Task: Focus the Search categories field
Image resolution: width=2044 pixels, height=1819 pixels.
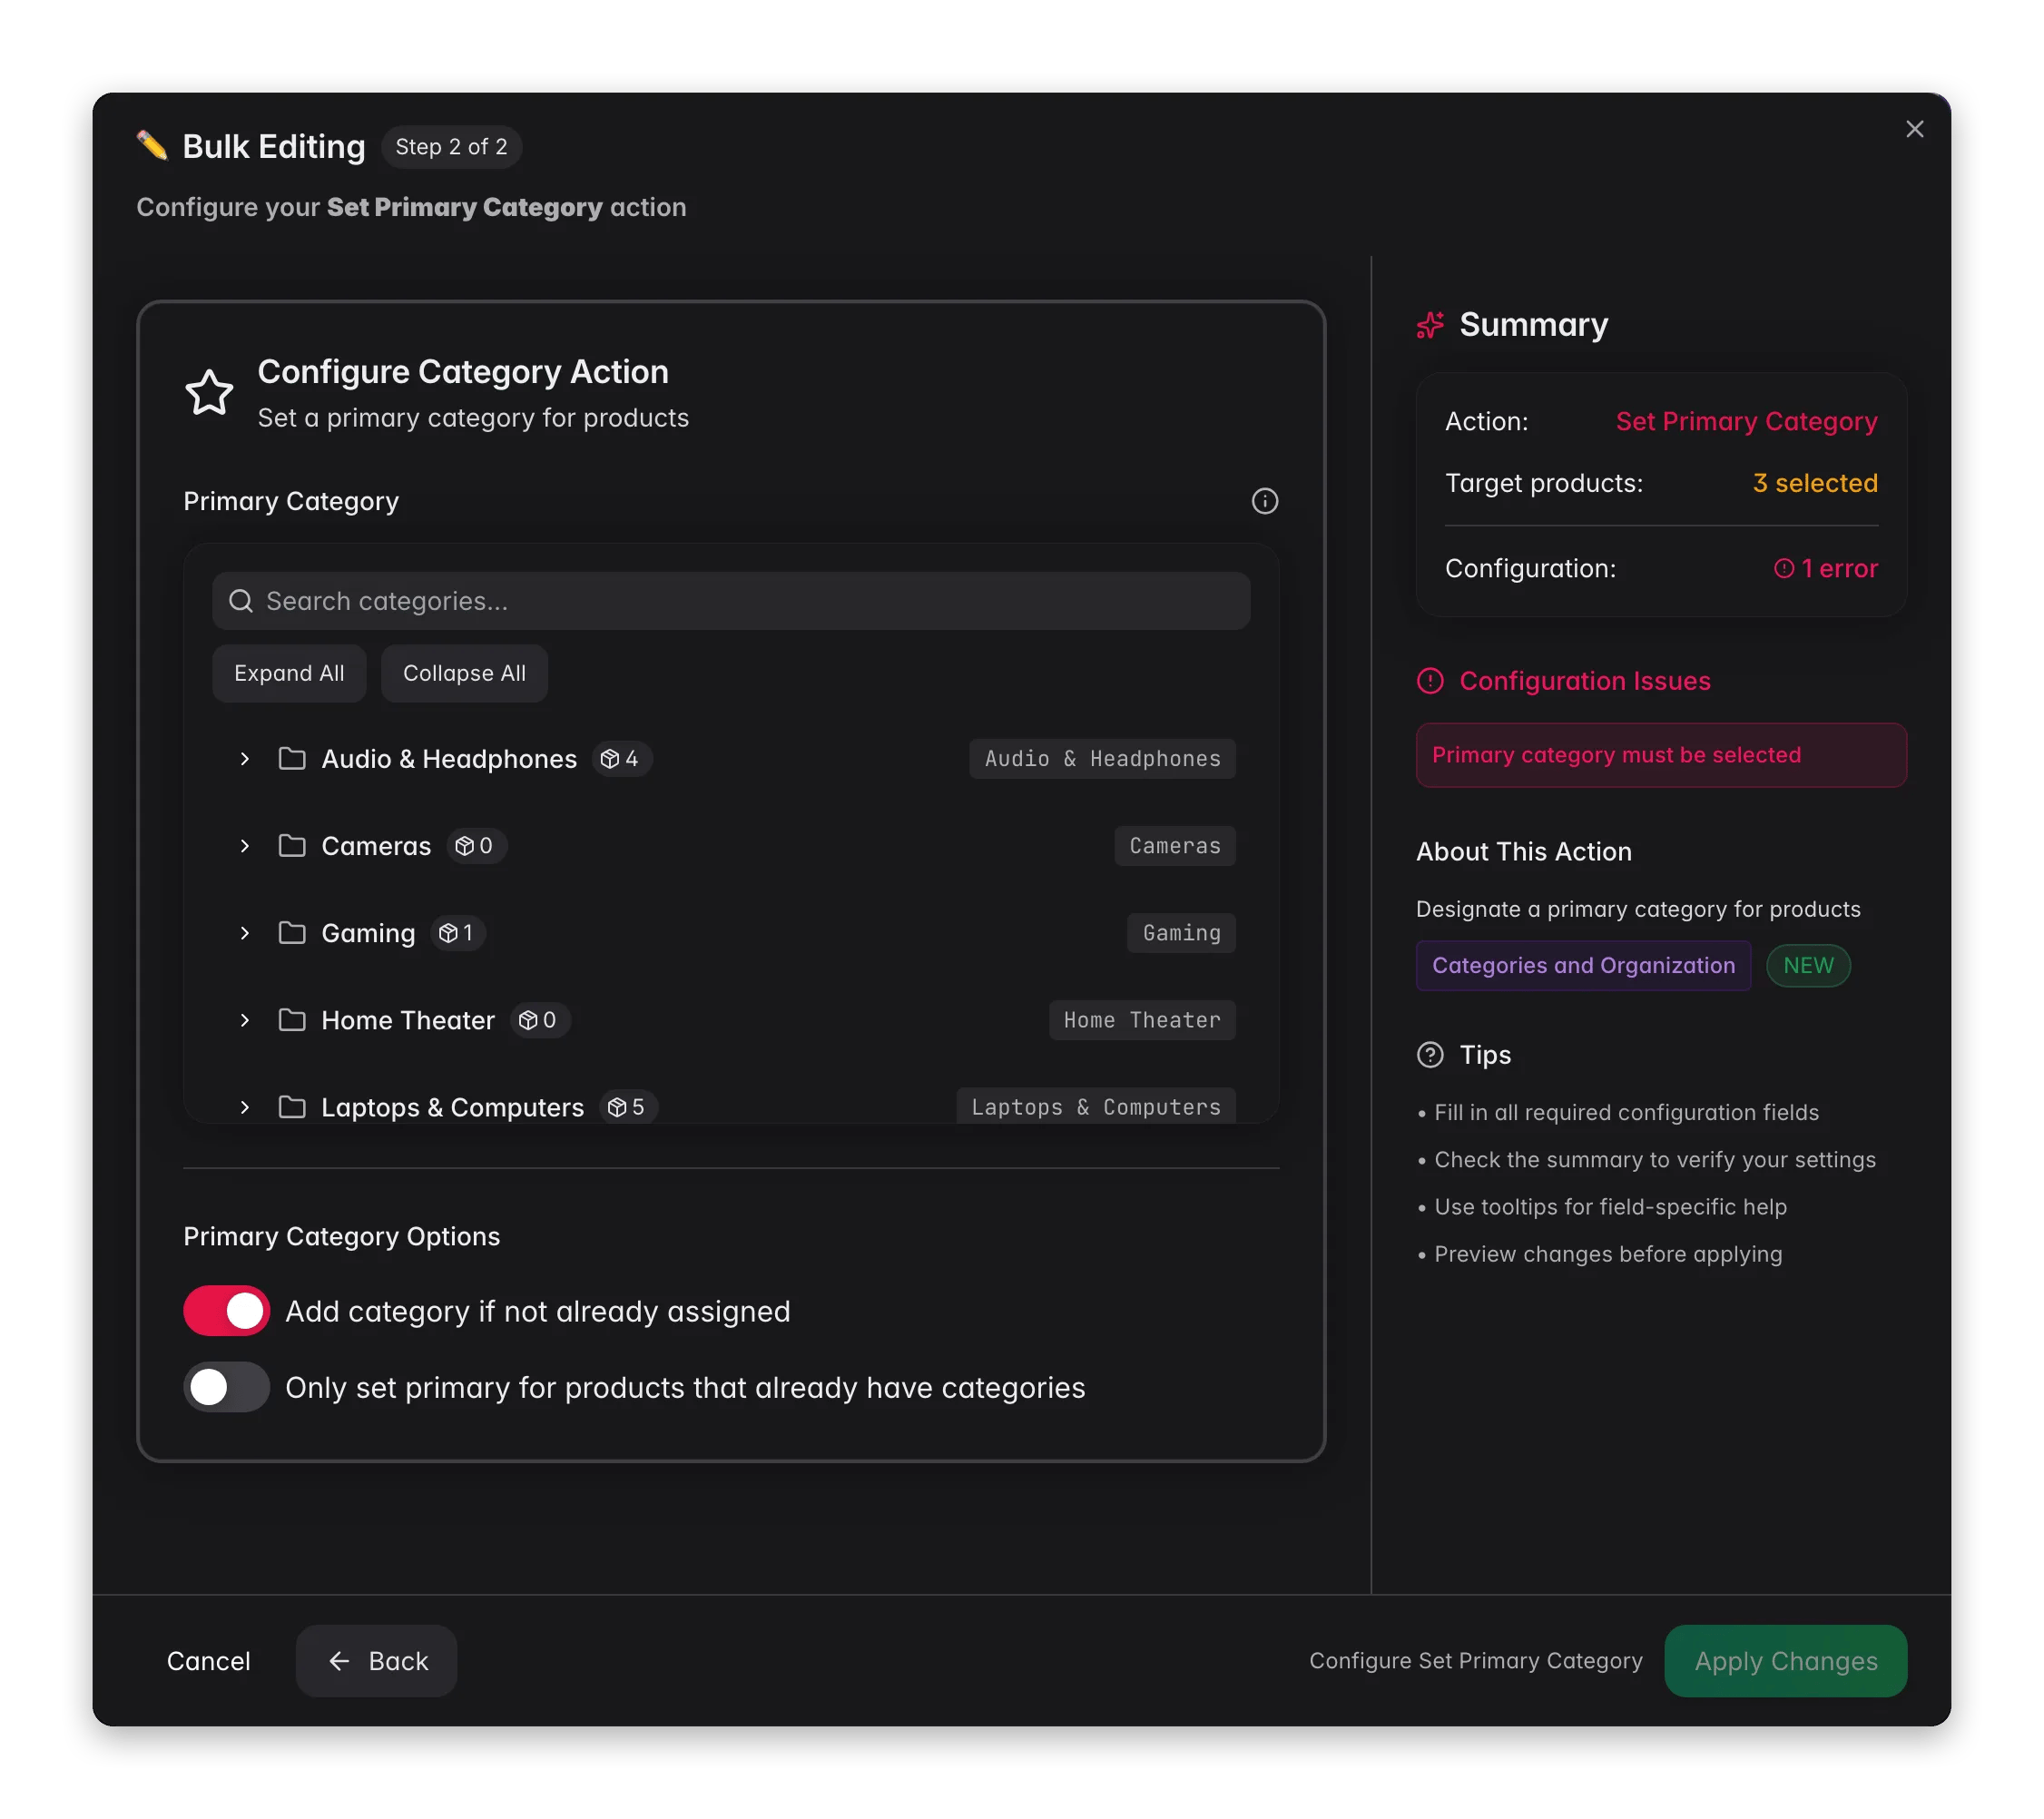Action: click(x=731, y=601)
